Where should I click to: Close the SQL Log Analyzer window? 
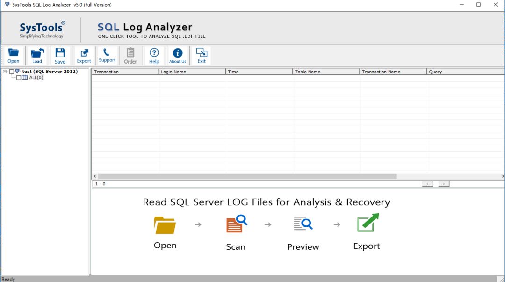(496, 5)
